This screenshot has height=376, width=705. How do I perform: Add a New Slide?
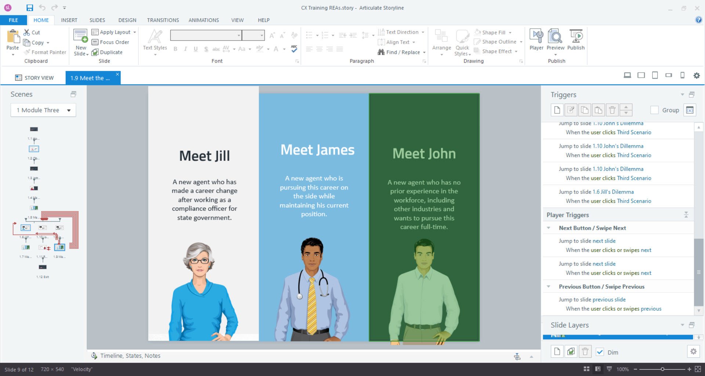point(81,42)
